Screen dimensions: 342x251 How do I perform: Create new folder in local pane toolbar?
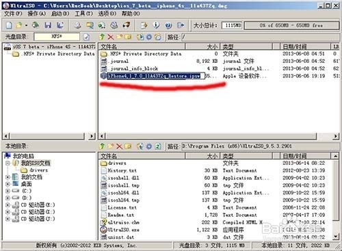coord(111,146)
